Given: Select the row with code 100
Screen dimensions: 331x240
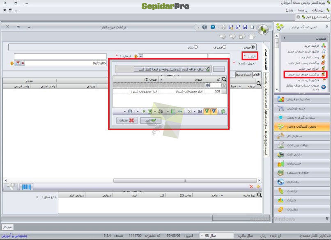Looking at the screenshot, I should click(170, 91).
